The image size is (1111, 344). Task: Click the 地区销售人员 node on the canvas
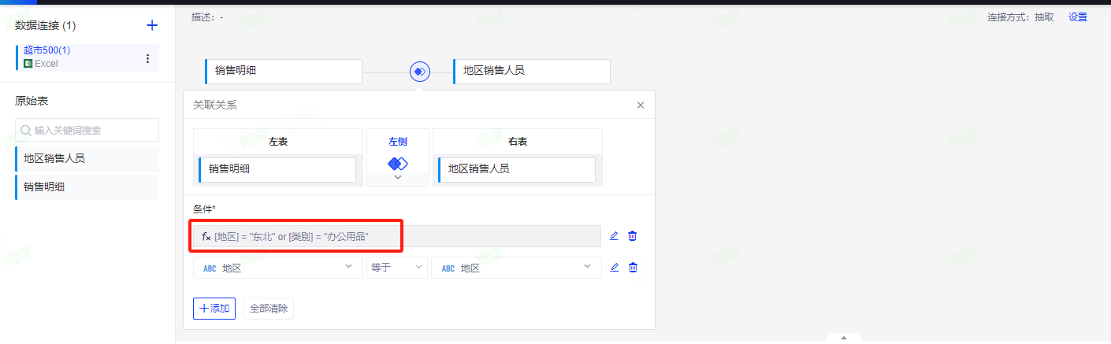(x=531, y=71)
